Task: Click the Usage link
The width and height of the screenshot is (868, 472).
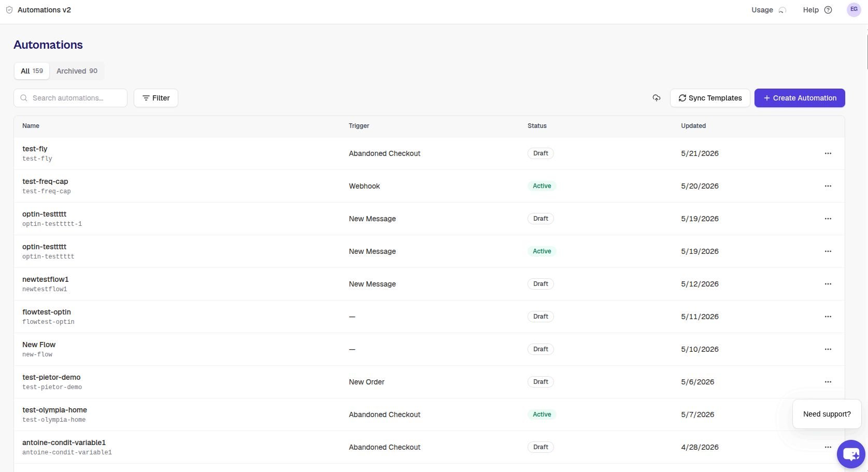Action: [762, 10]
